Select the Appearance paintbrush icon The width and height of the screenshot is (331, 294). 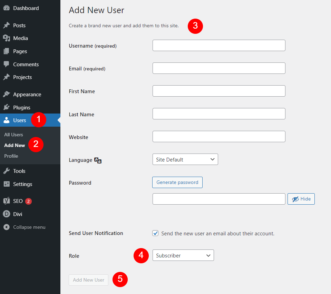tap(7, 94)
